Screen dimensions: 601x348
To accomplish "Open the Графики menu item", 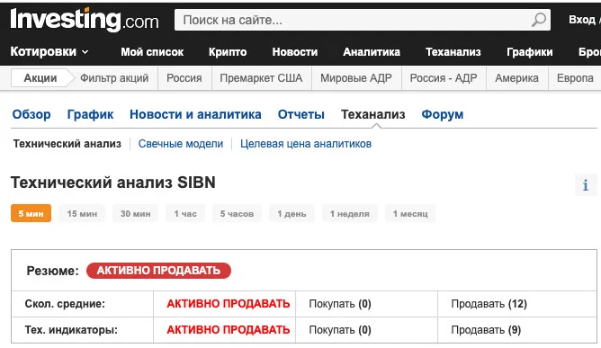I will point(530,52).
